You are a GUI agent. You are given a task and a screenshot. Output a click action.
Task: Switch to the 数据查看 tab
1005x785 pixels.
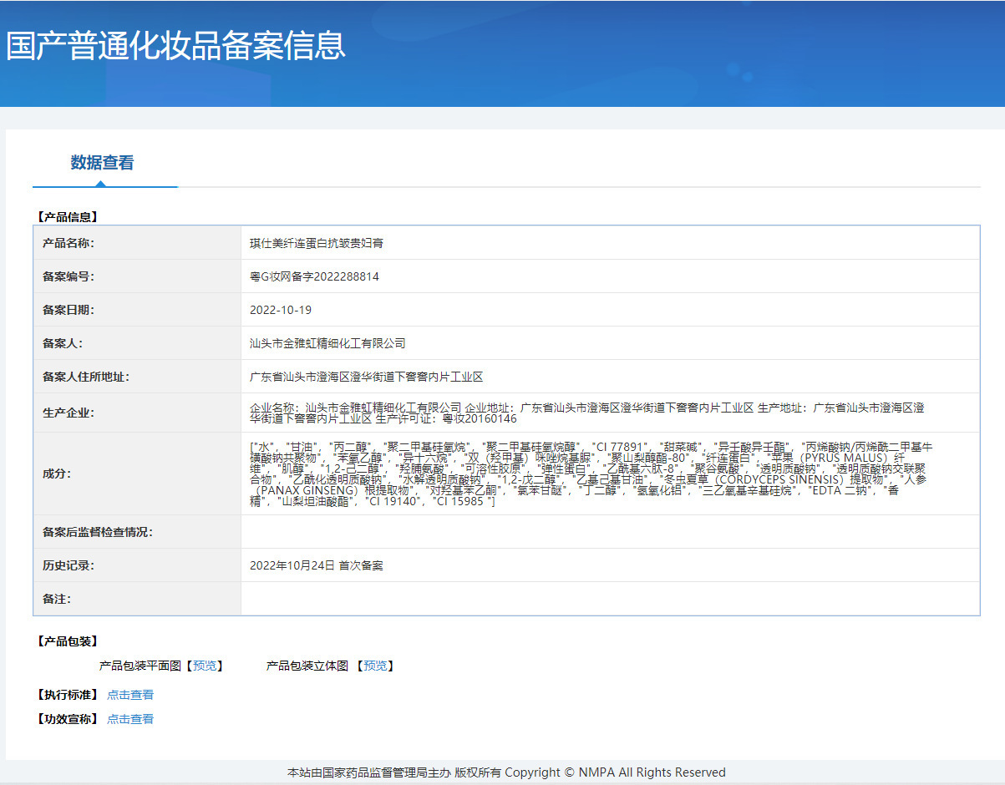click(102, 163)
